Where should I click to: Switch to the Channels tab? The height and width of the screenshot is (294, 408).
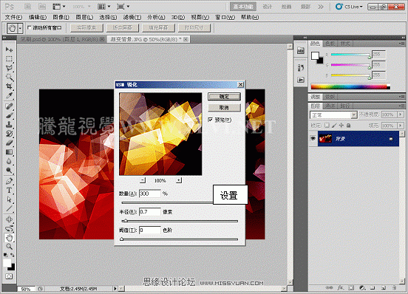pyautogui.click(x=330, y=106)
